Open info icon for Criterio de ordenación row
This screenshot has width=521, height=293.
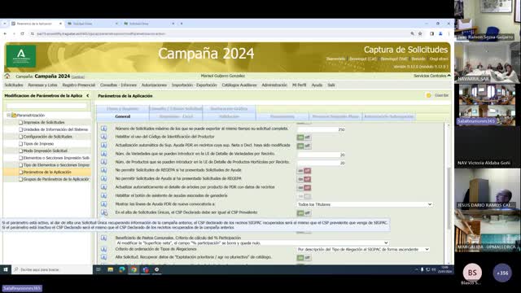tap(103, 249)
